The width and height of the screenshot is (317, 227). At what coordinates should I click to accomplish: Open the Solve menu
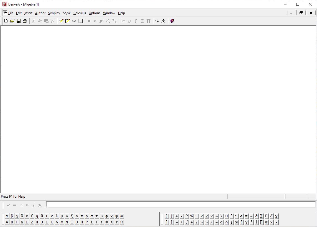click(x=67, y=13)
